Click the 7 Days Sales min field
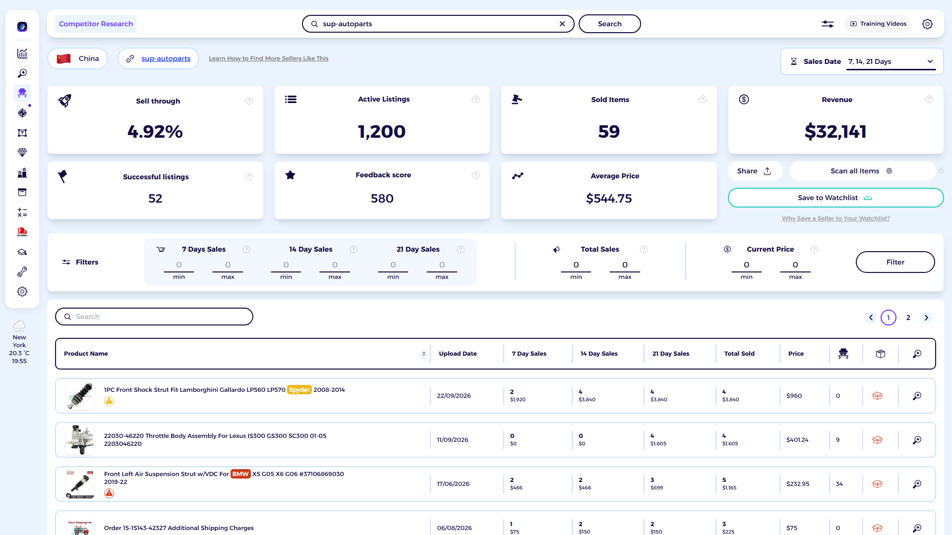The width and height of the screenshot is (952, 535). click(x=179, y=265)
